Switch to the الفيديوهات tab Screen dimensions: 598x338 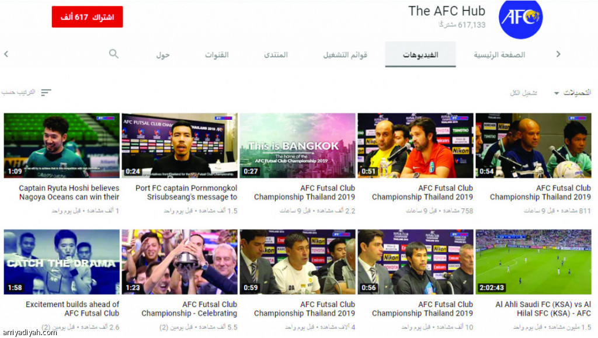[420, 54]
